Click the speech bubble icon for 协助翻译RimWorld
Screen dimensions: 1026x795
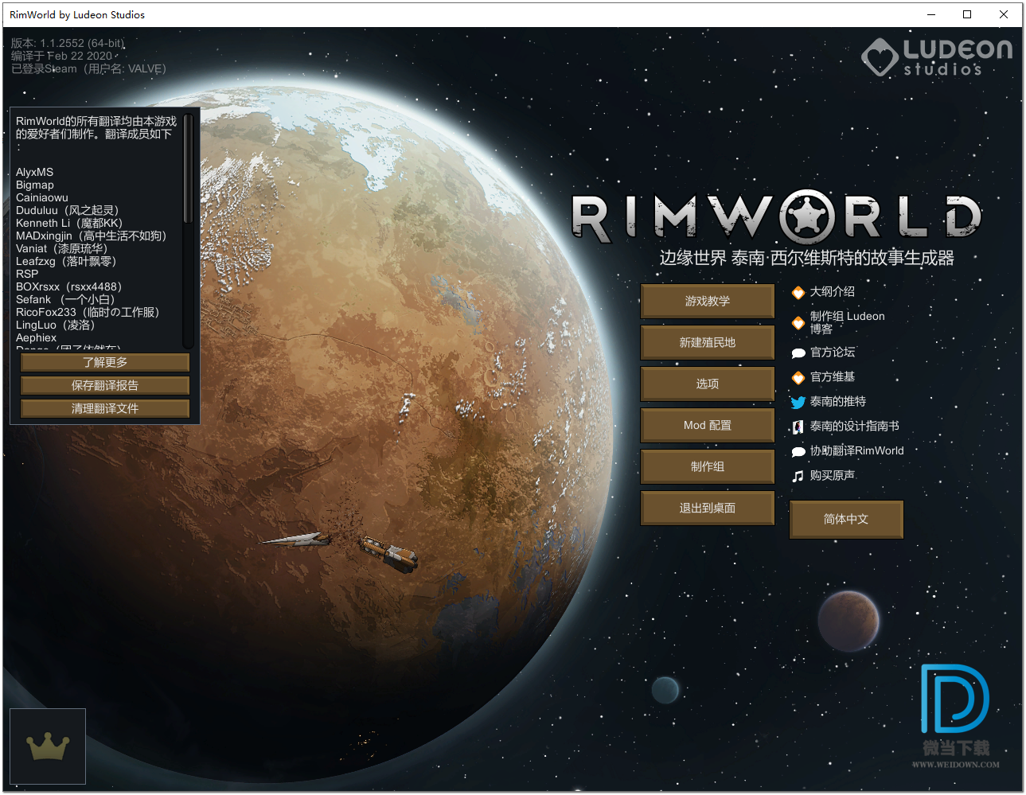[798, 451]
